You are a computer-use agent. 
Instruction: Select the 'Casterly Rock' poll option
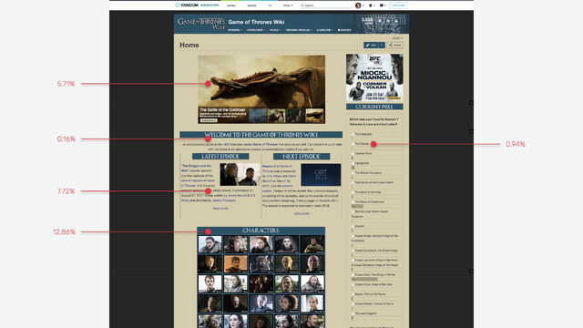353,153
